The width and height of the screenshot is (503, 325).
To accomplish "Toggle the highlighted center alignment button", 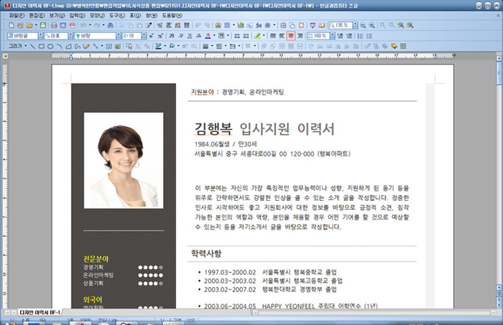I will click(291, 36).
